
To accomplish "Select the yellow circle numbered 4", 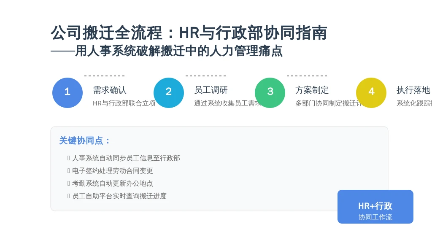I will pyautogui.click(x=371, y=93).
